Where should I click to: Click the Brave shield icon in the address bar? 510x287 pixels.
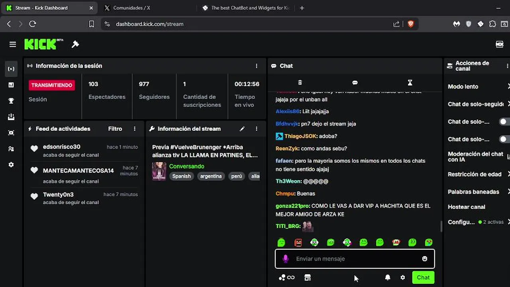pos(411,24)
